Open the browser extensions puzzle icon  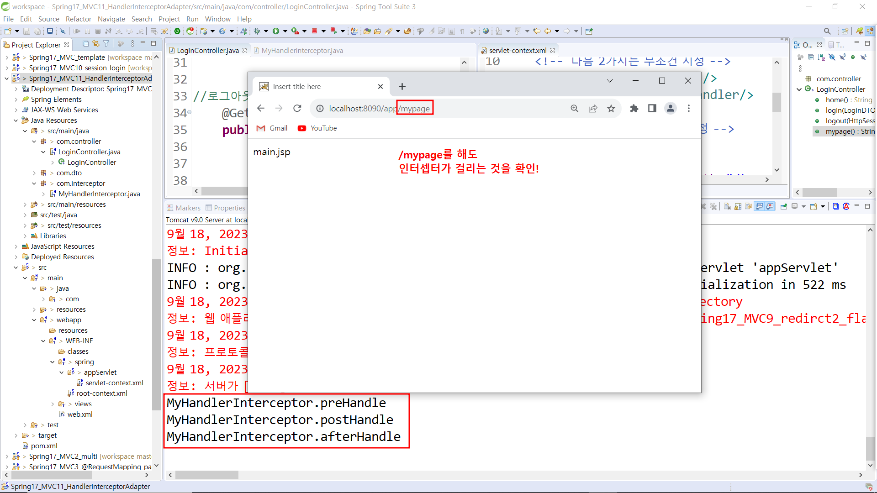point(634,109)
